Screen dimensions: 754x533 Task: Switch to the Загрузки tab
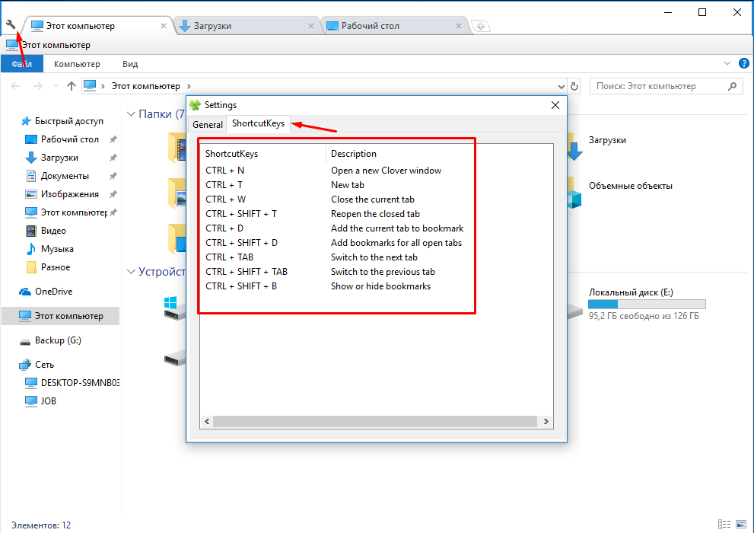point(243,26)
